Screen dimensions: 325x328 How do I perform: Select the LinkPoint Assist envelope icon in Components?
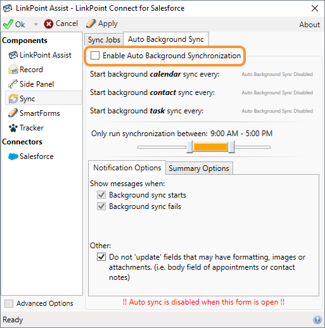13,55
